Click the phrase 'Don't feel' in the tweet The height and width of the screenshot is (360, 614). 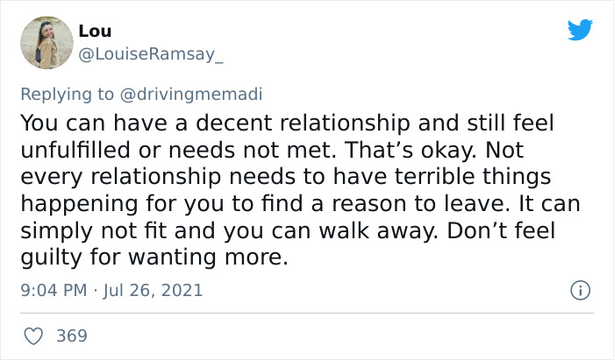pyautogui.click(x=501, y=230)
